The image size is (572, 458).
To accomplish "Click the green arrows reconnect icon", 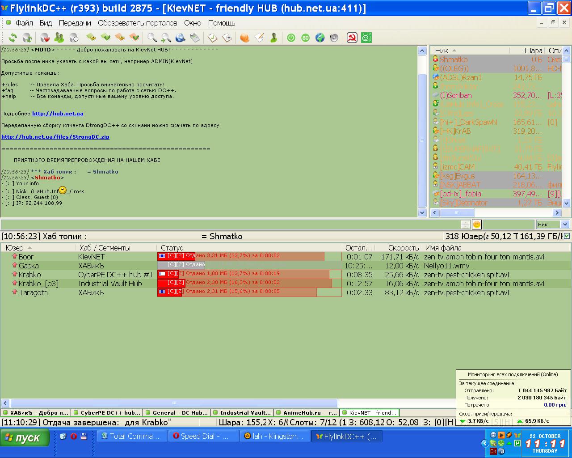I will click(x=13, y=38).
